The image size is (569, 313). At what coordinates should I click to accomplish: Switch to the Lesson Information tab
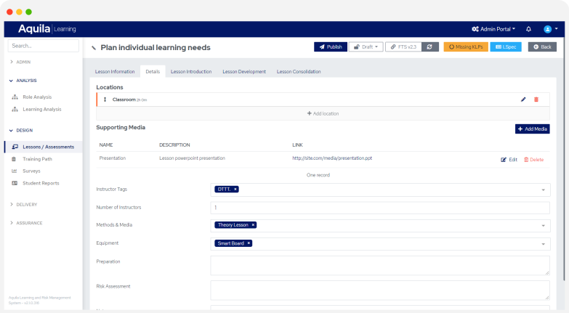115,72
